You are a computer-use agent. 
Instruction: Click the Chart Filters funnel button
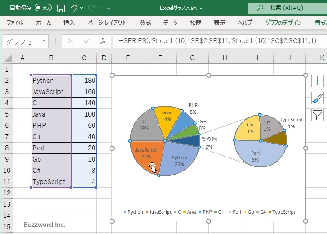318,115
